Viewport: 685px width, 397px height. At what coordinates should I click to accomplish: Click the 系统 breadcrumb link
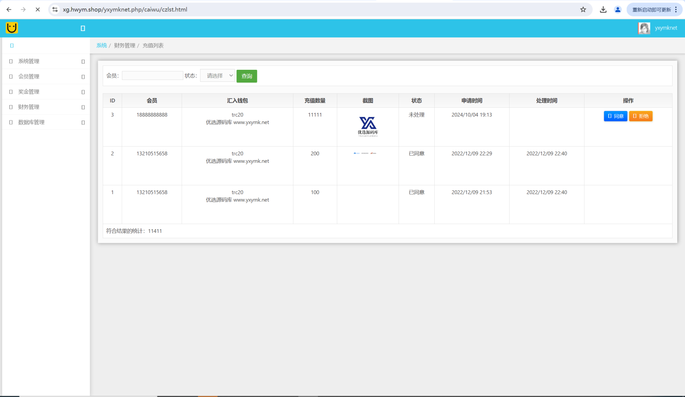(x=101, y=45)
